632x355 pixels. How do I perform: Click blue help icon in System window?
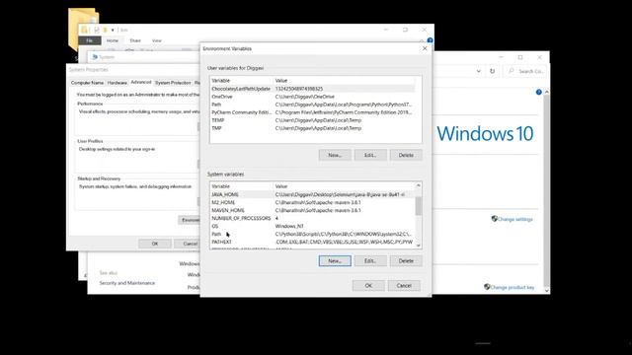pos(539,92)
